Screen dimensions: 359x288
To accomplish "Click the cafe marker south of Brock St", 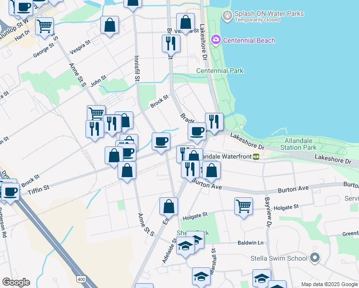I will [161, 141].
